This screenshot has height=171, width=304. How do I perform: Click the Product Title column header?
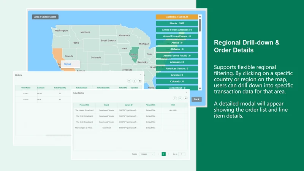pyautogui.click(x=84, y=105)
